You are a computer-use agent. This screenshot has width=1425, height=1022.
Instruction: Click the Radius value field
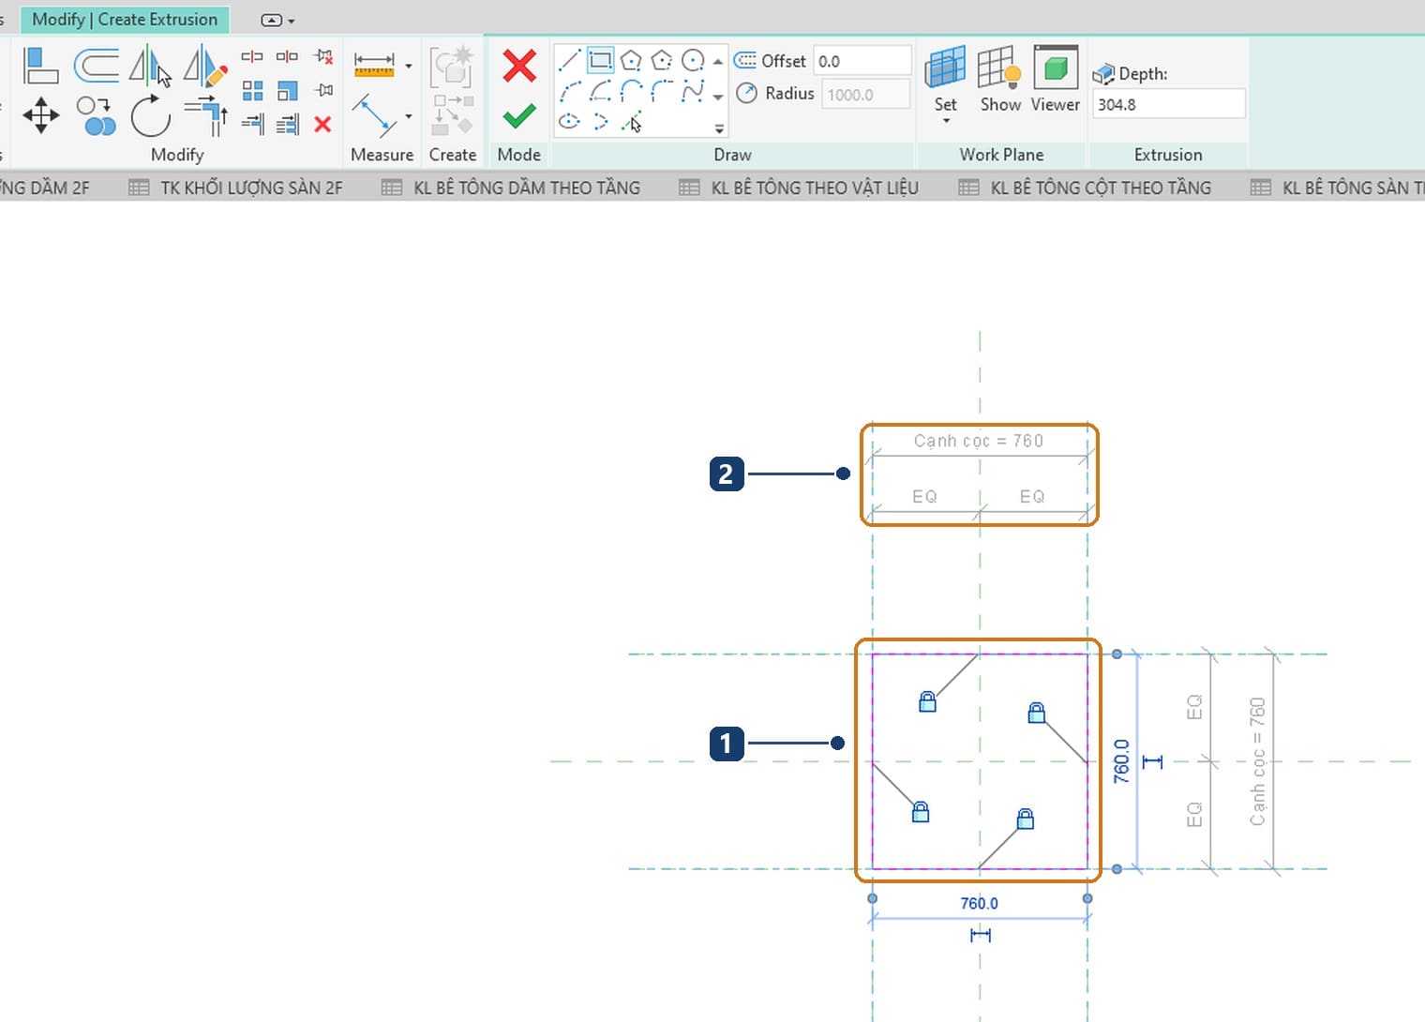(866, 95)
